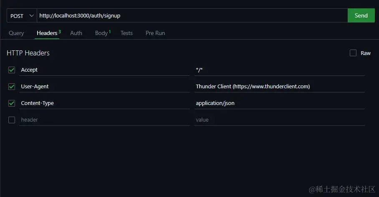
Task: Select the Headers tab
Action: 47,33
